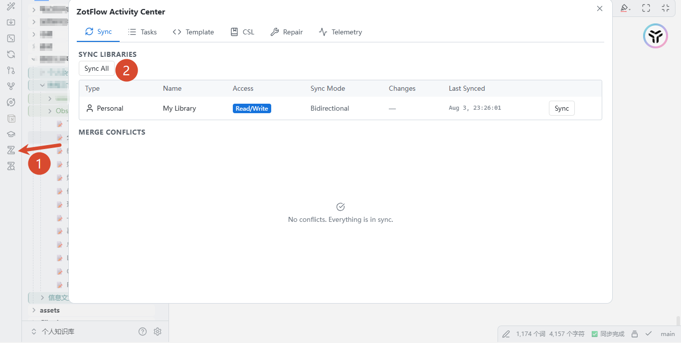This screenshot has height=343, width=681.
Task: Click the round Y logo floating button
Action: point(656,36)
